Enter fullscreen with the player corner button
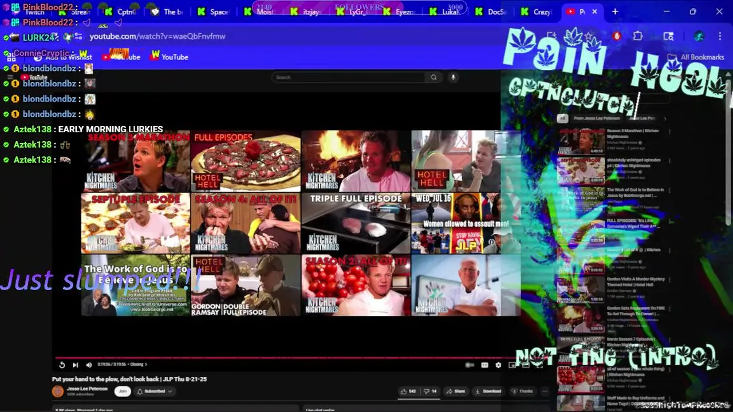The image size is (733, 412). point(539,365)
